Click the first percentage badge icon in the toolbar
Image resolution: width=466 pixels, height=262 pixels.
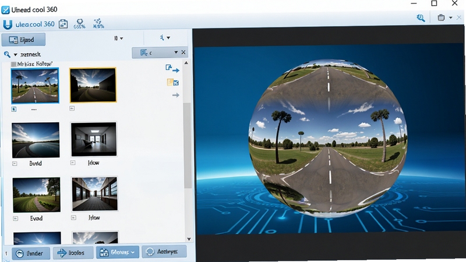[80, 23]
